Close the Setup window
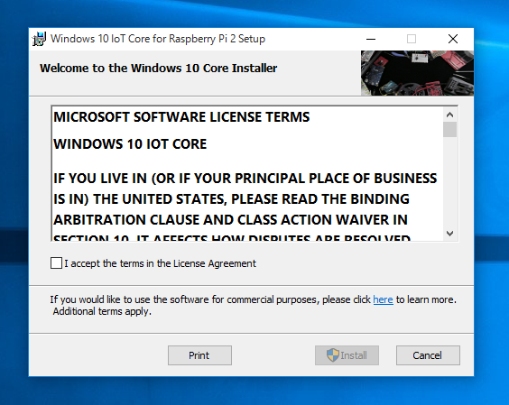The image size is (509, 405). 453,39
